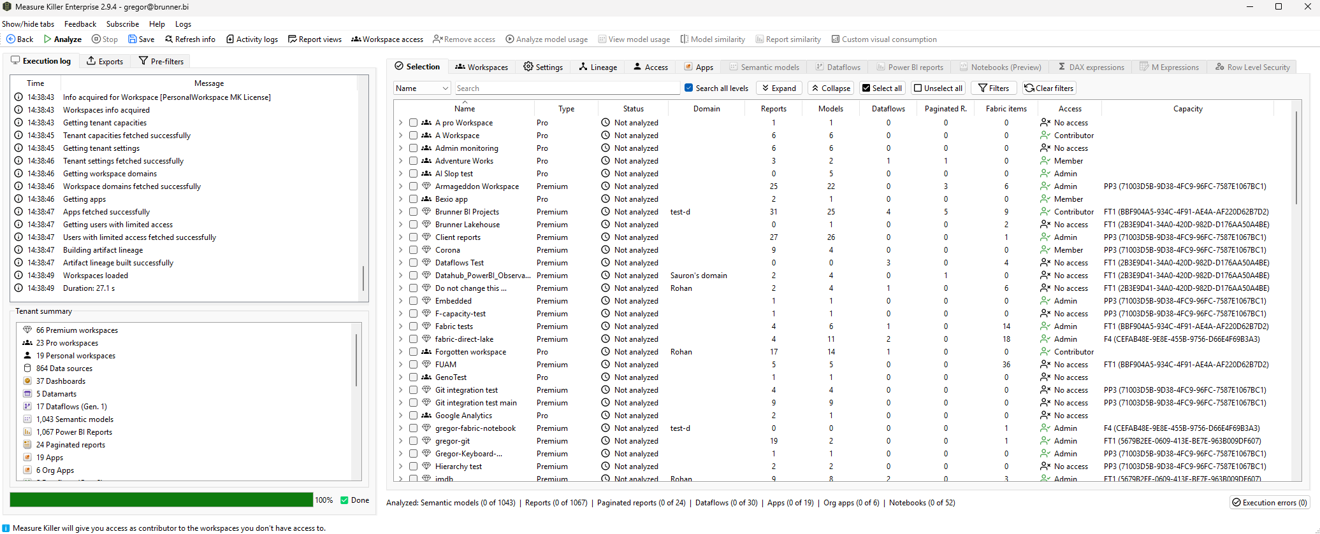This screenshot has height=534, width=1320.
Task: Check the Client reports row checkbox
Action: click(413, 237)
